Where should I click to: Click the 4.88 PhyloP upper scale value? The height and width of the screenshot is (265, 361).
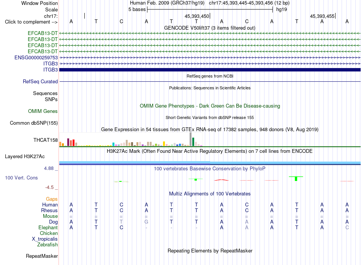49,168
